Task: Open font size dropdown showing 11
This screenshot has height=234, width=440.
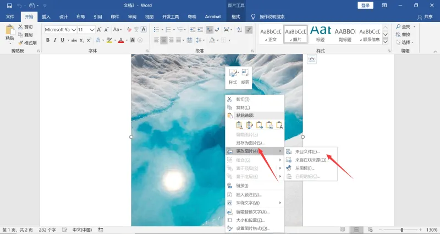Action: 92,30
